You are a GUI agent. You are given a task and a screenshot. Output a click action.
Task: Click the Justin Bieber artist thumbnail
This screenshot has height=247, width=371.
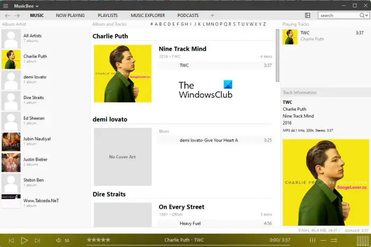(11, 162)
